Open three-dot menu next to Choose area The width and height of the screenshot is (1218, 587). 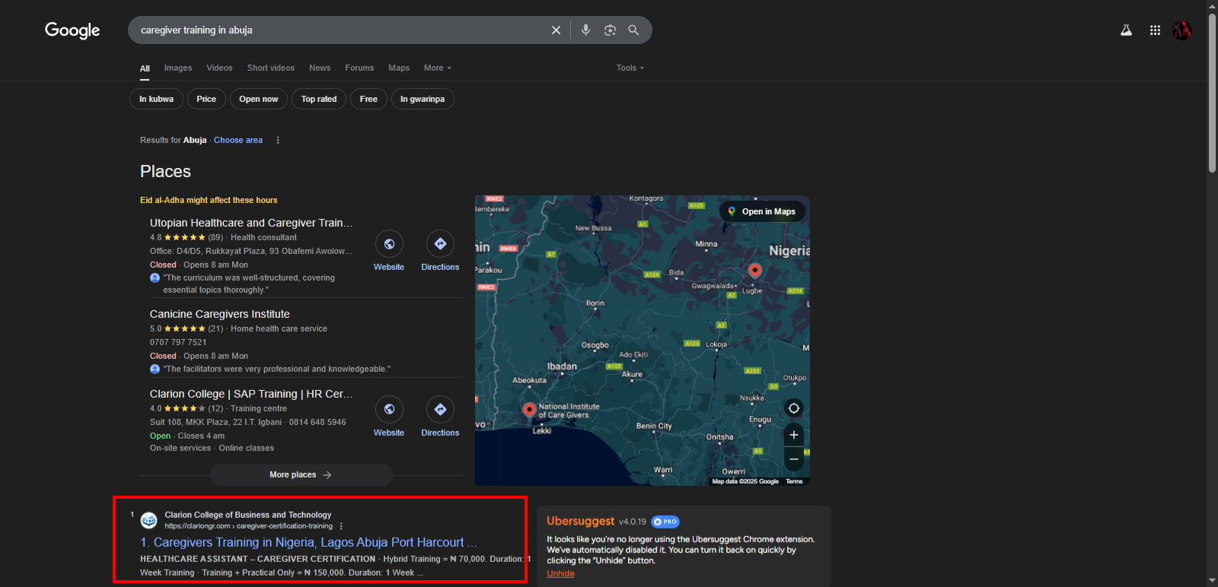point(278,140)
